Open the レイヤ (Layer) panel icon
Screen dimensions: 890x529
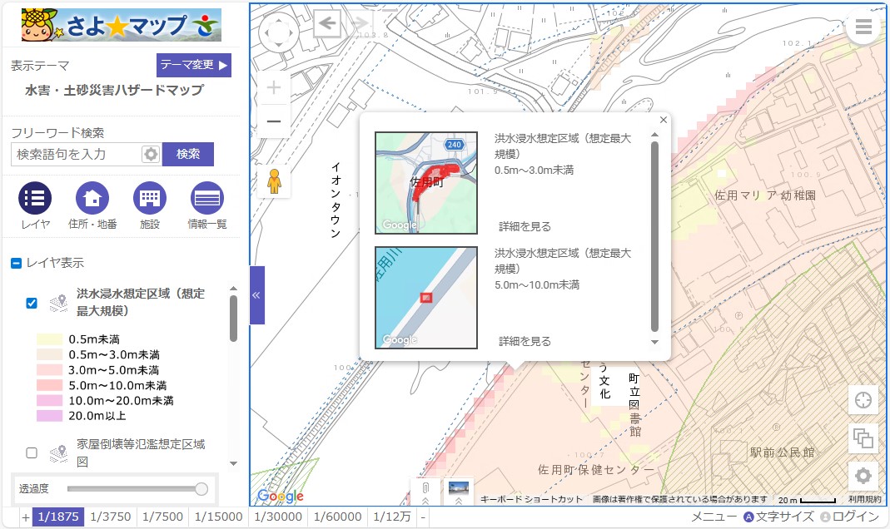tap(35, 198)
